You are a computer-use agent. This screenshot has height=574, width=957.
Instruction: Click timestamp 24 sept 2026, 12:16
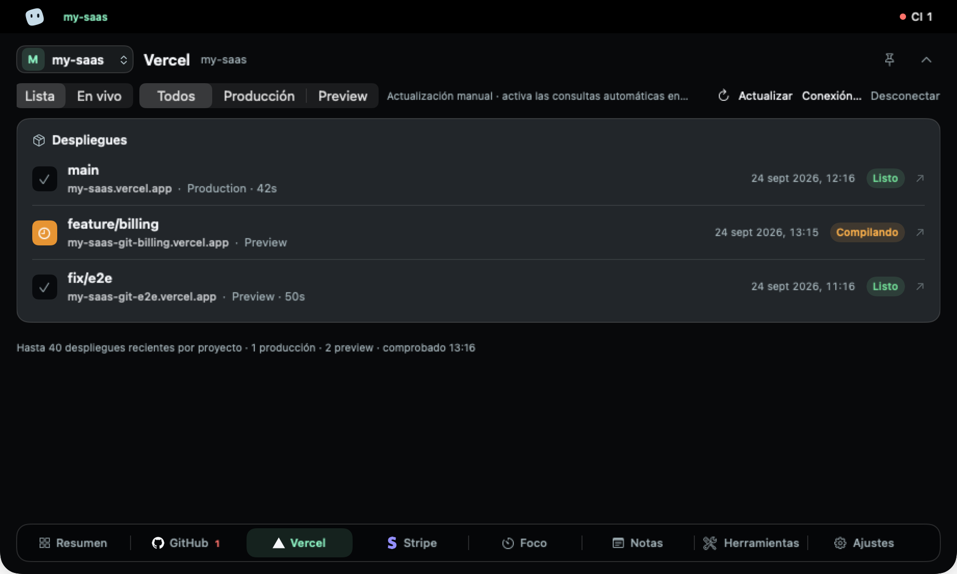pos(803,178)
